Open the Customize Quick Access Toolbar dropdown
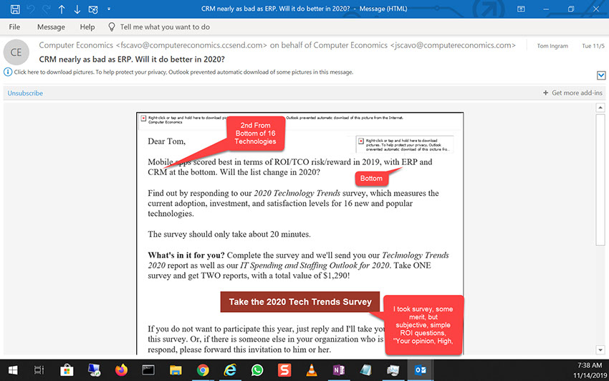The height and width of the screenshot is (381, 609). pos(109,9)
